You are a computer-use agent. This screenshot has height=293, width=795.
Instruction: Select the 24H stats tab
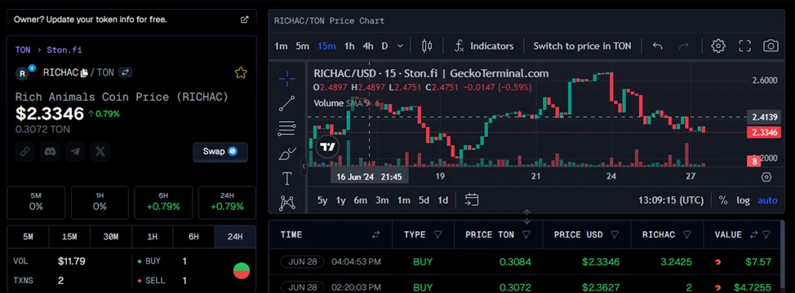coord(235,236)
